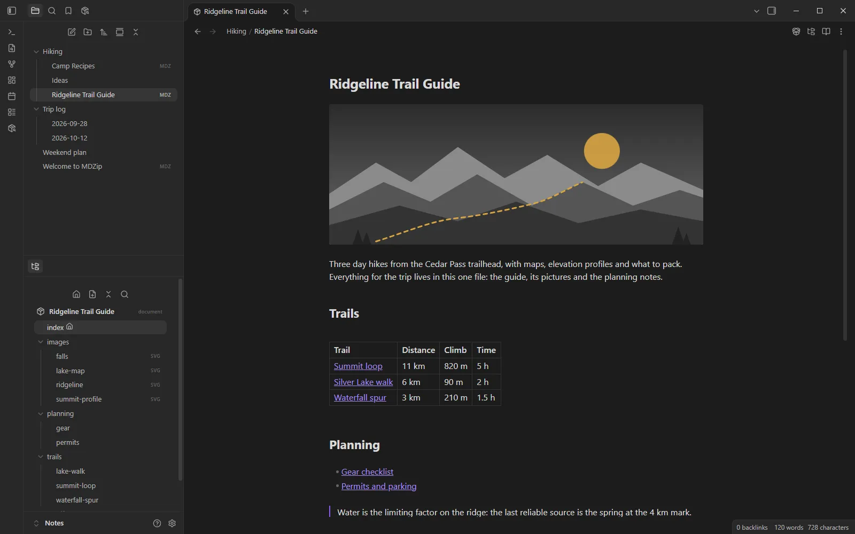This screenshot has width=855, height=534.
Task: Open the Notes vault switcher
Action: click(49, 523)
